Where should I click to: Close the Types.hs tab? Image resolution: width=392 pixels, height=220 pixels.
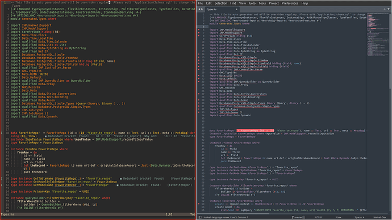tap(236, 10)
